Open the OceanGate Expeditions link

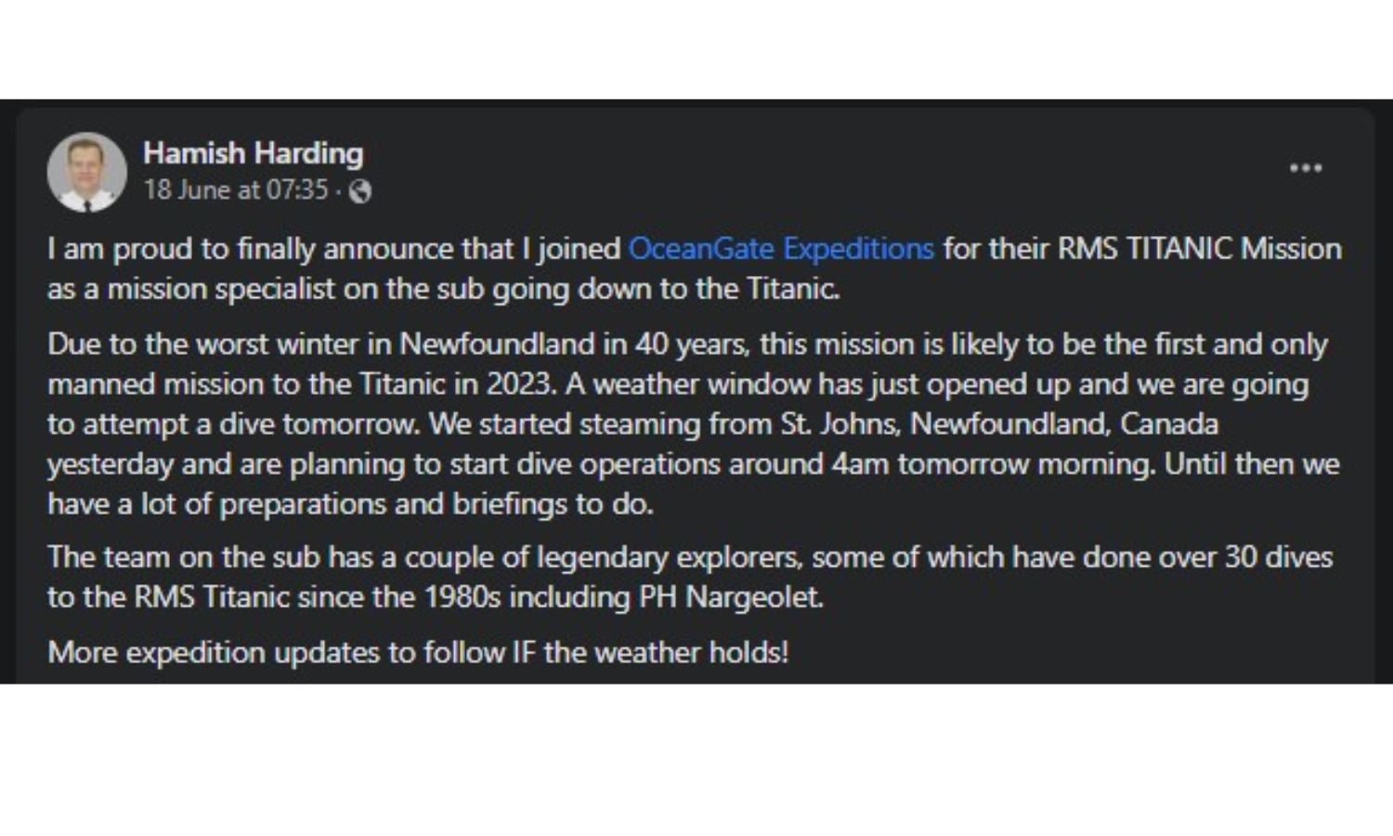(780, 248)
